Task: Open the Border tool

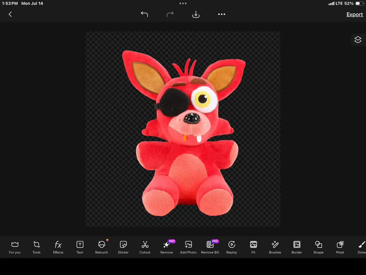Action: coord(297,247)
